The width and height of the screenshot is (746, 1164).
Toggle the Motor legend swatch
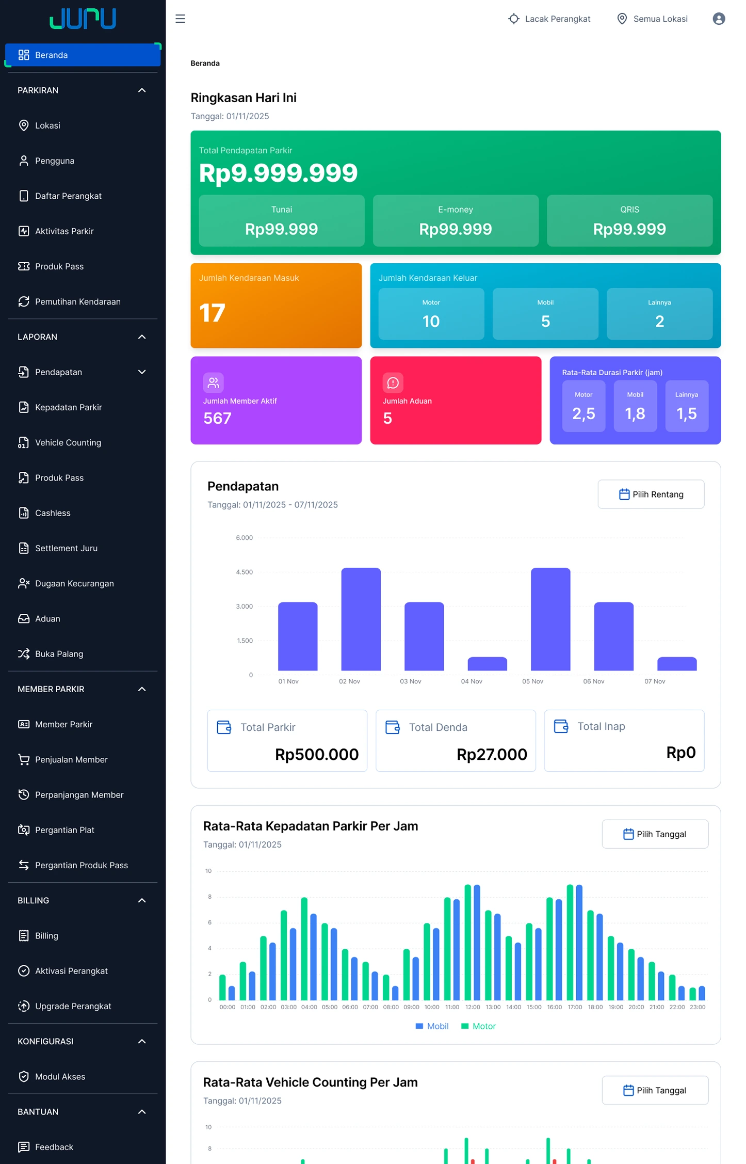coord(465,1026)
